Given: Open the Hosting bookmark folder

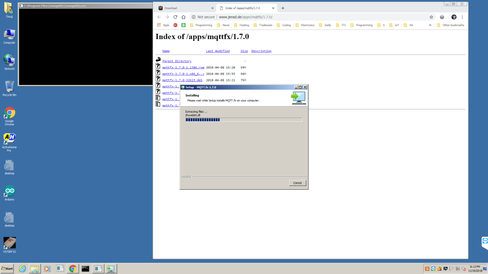Looking at the screenshot, I should pyautogui.click(x=241, y=25).
